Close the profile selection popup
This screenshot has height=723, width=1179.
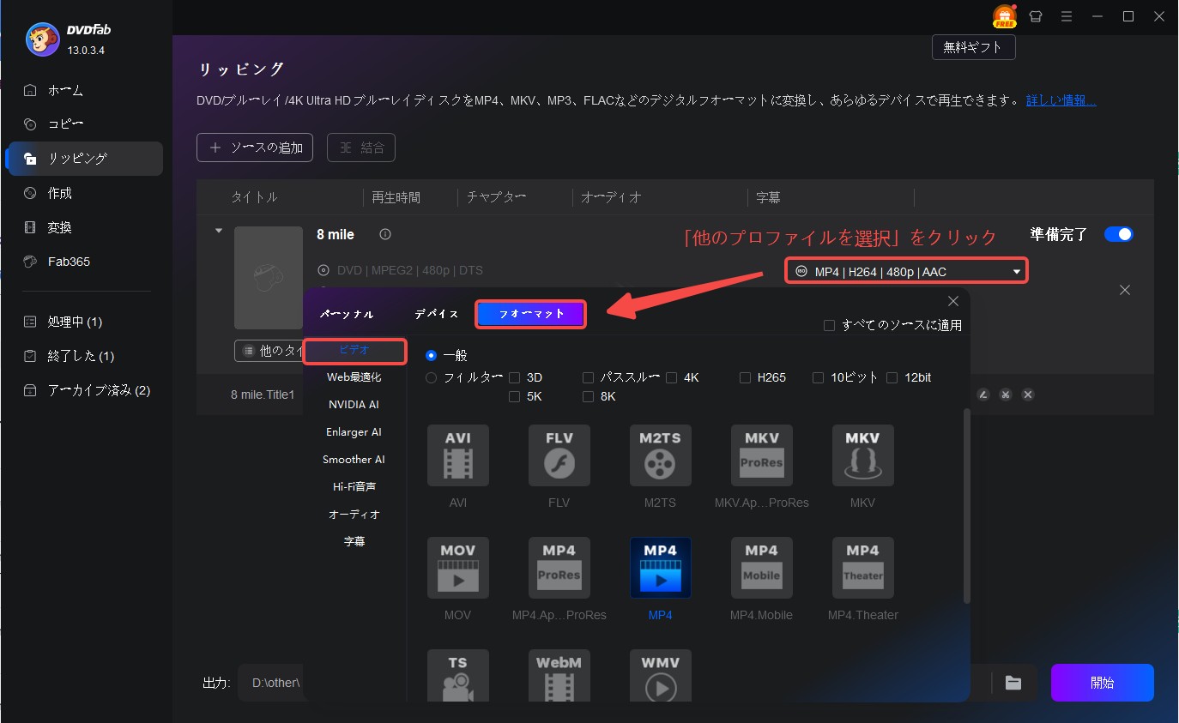click(953, 301)
